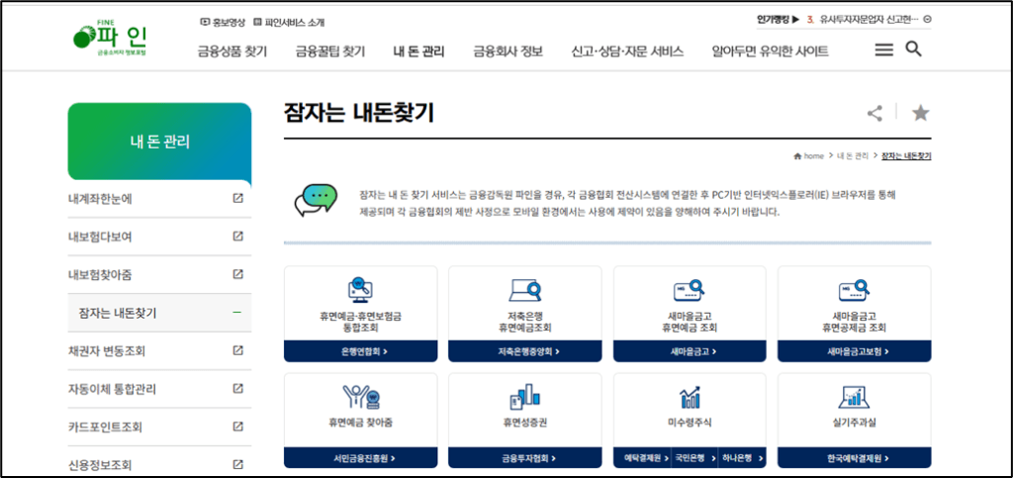The width and height of the screenshot is (1013, 478).
Task: Click the 서민금융진흥원 button
Action: click(x=360, y=458)
